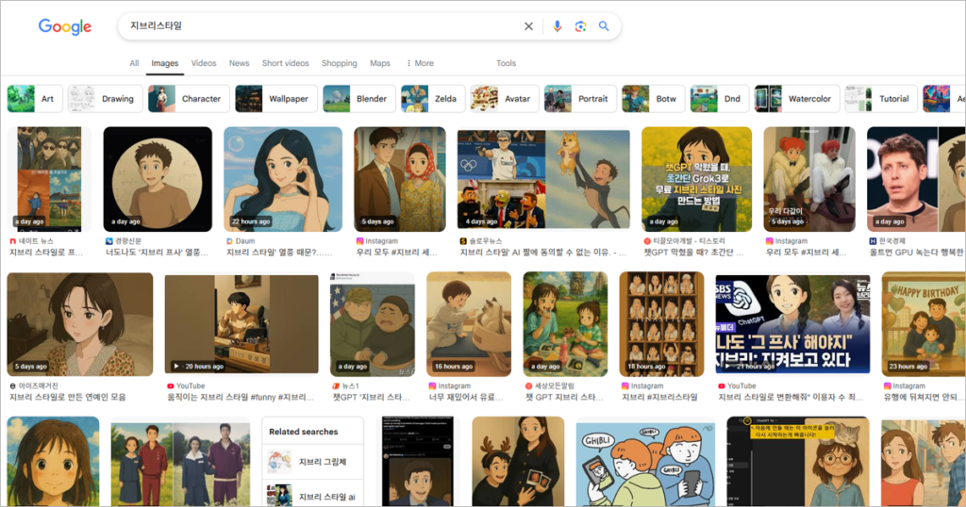The image size is (966, 507).
Task: Select the Tutorial filter chip
Action: click(x=881, y=98)
